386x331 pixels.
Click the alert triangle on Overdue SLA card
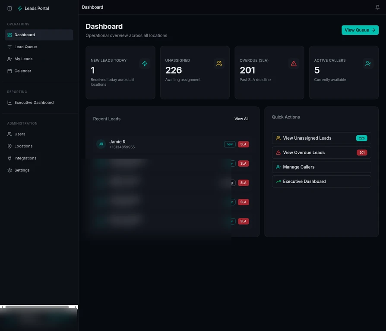[x=294, y=63]
